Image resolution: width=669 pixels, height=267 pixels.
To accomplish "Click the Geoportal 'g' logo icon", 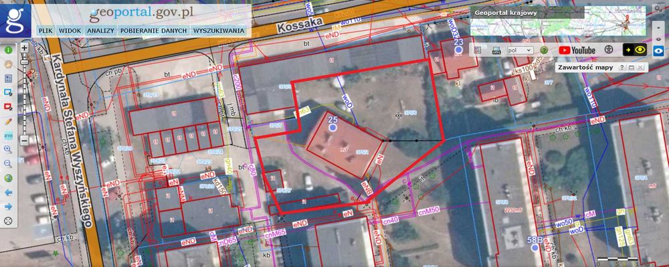I will (x=16, y=20).
